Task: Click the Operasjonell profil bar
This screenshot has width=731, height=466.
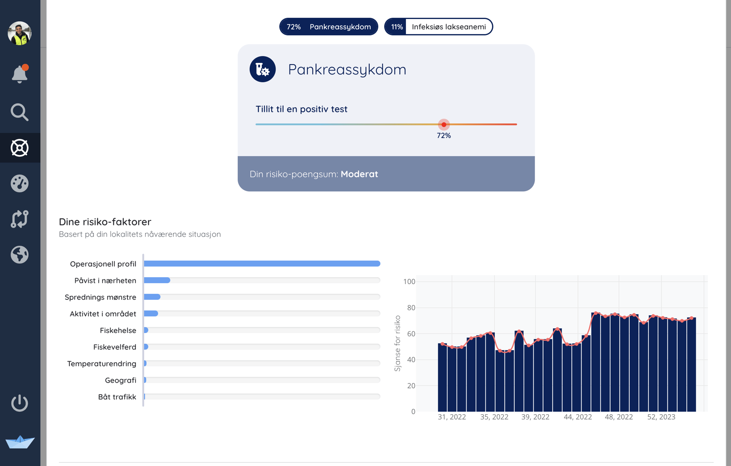Action: (262, 264)
